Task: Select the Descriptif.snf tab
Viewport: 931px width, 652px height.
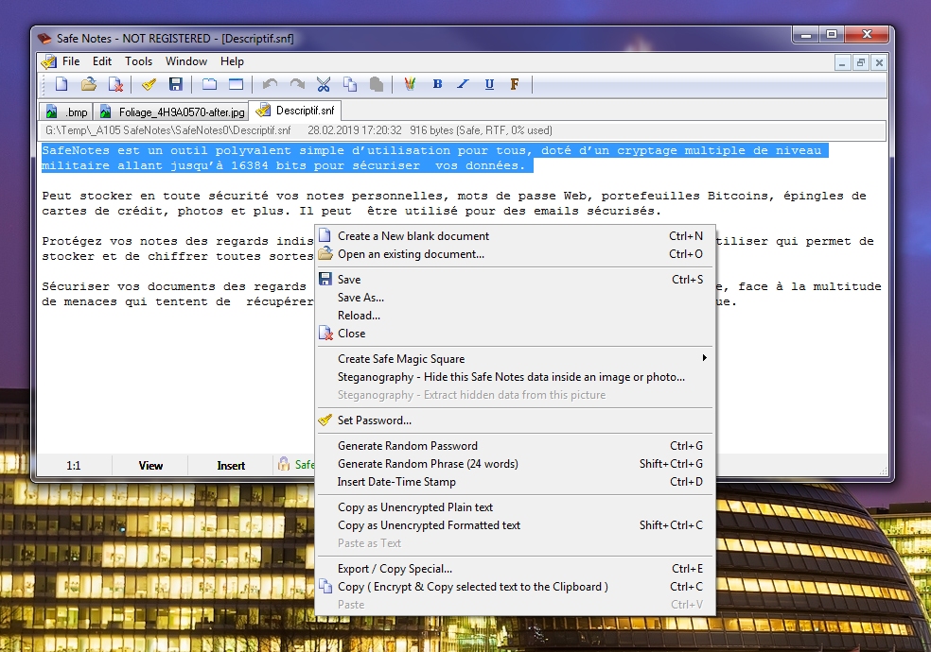Action: (295, 111)
